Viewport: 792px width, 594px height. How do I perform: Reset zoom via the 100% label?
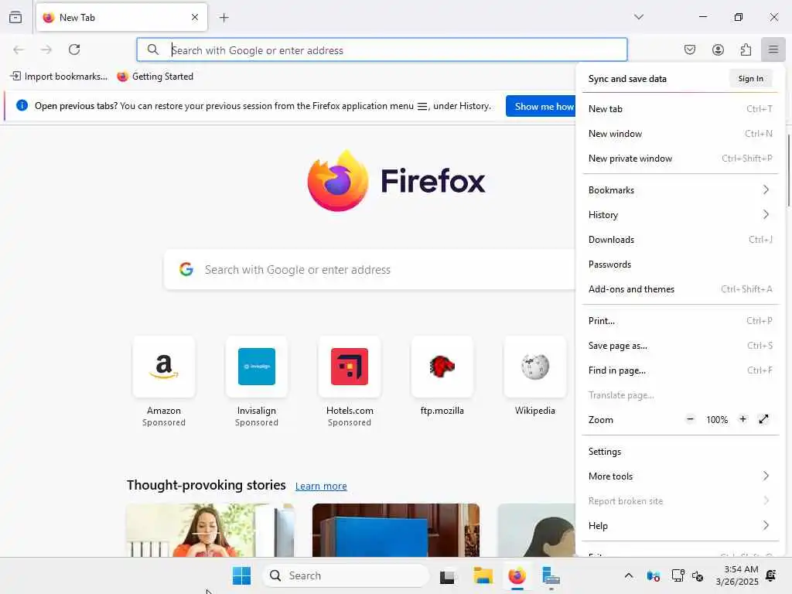[716, 420]
